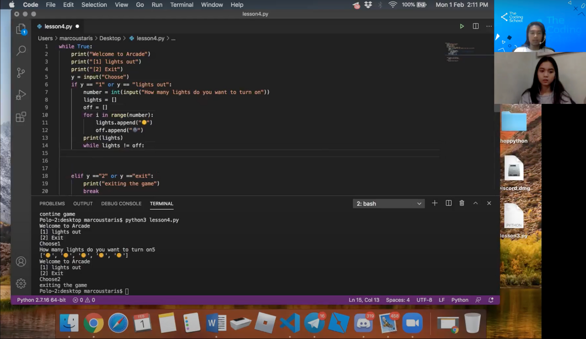Create a new terminal with the plus icon
Image resolution: width=586 pixels, height=339 pixels.
point(435,203)
